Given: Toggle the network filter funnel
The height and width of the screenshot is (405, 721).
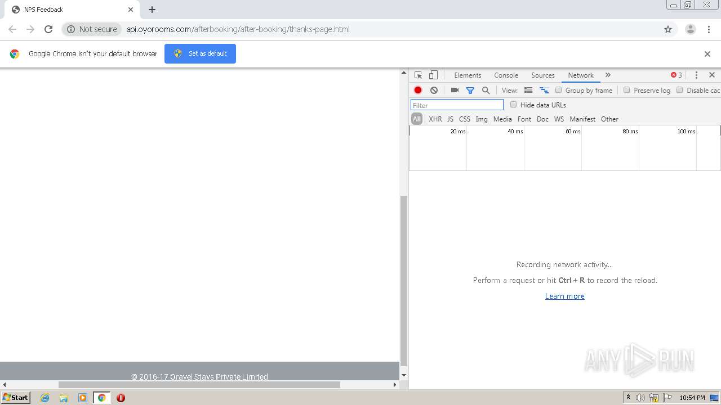Looking at the screenshot, I should tap(470, 90).
